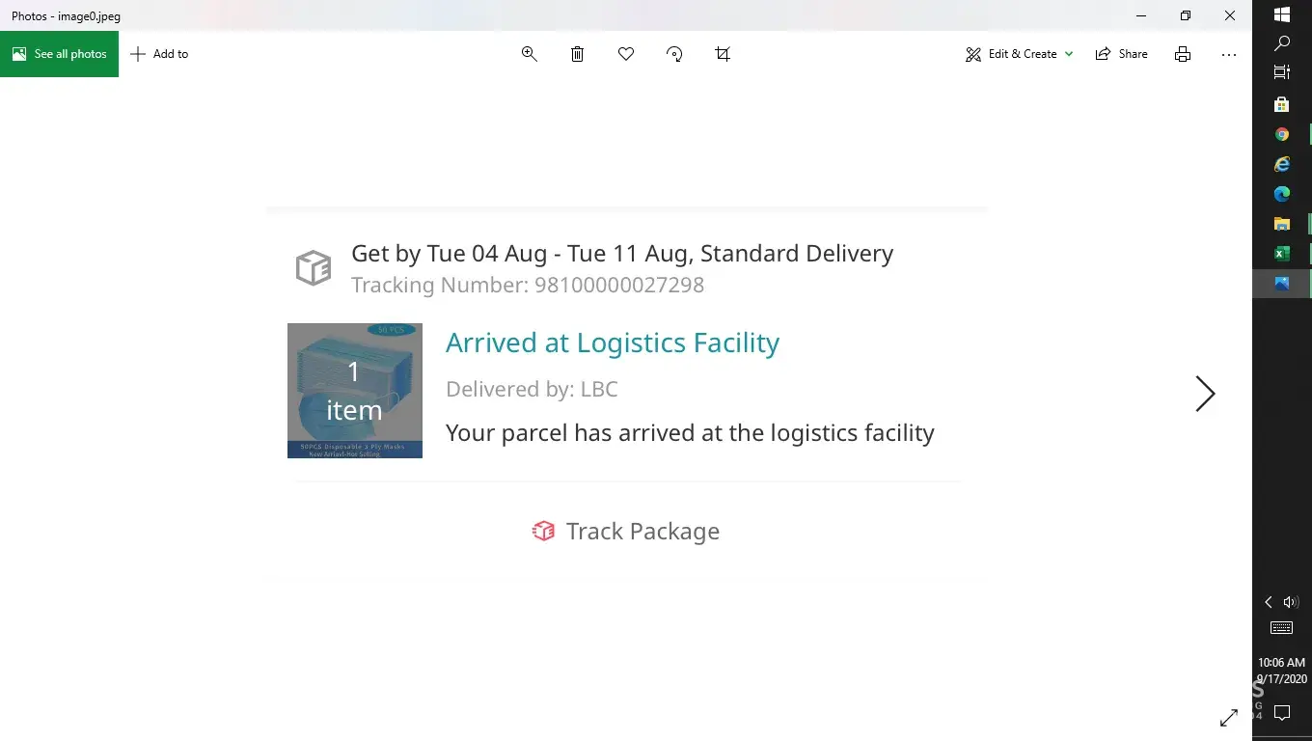The width and height of the screenshot is (1312, 741).
Task: Open the Add to menu
Action: point(159,54)
